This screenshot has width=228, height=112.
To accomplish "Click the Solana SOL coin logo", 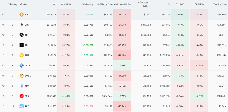I will (22, 45).
